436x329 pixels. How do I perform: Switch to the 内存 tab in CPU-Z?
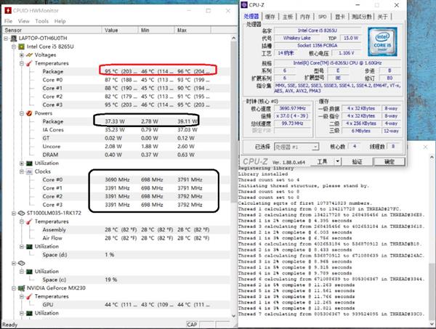305,17
